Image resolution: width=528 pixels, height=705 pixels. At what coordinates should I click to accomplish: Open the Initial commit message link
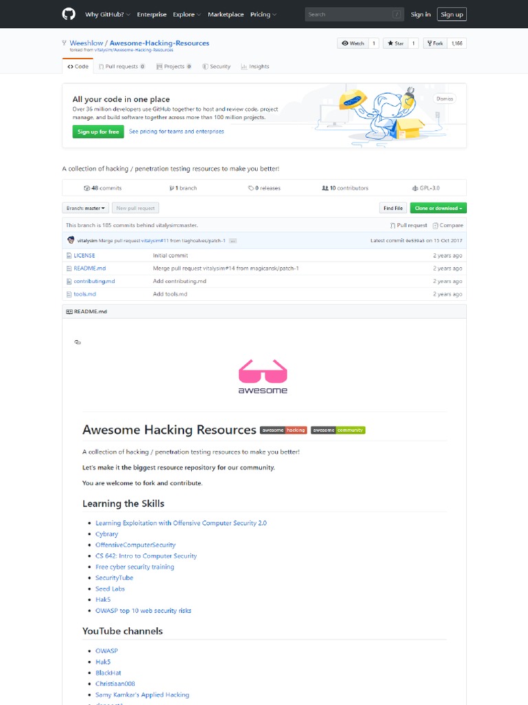click(x=170, y=255)
